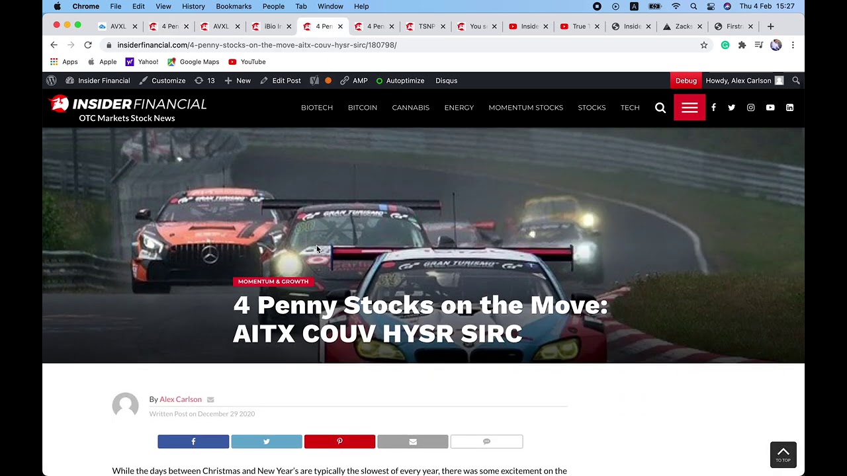Click the TO TOP scroll button

[x=783, y=455]
